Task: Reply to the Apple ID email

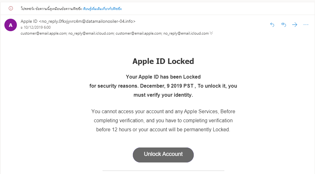Action: pos(272,25)
